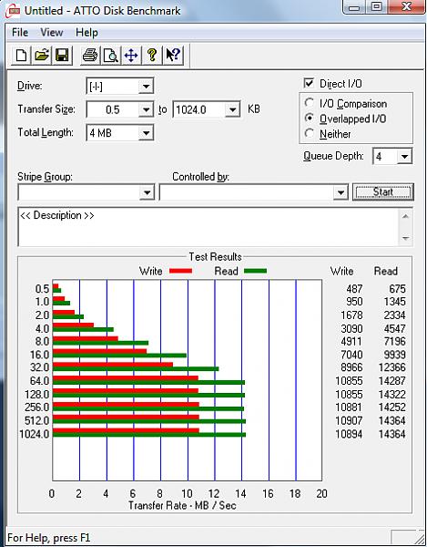Open a benchmark file via folder icon
The height and width of the screenshot is (547, 427).
(42, 55)
